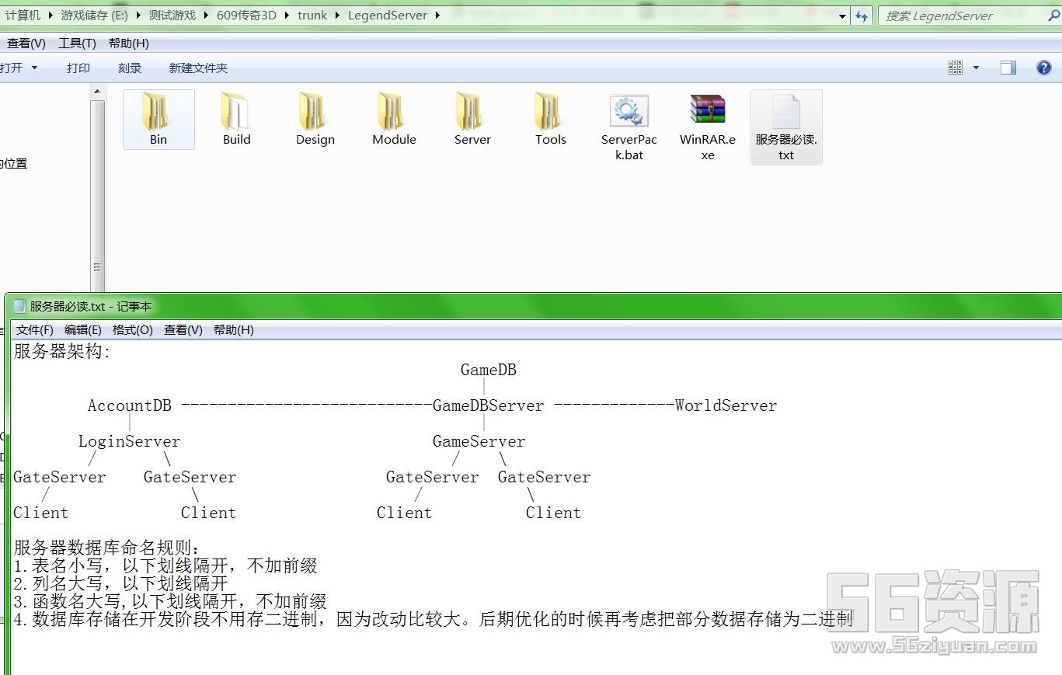This screenshot has width=1062, height=675.
Task: Open the address bar history dropdown
Action: click(842, 16)
